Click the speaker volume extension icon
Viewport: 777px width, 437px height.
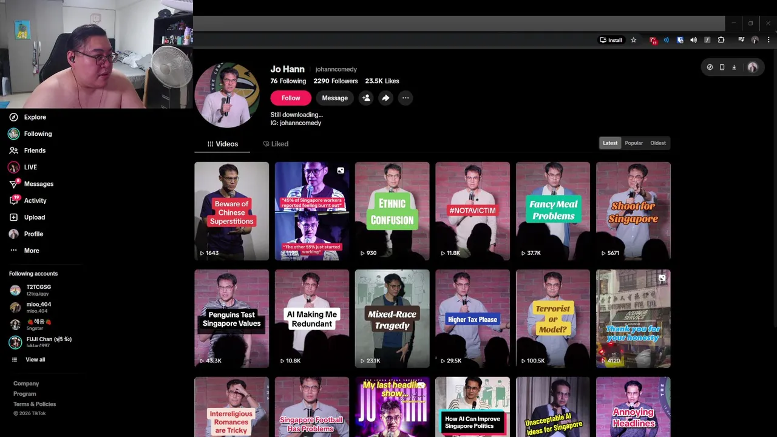tap(693, 40)
